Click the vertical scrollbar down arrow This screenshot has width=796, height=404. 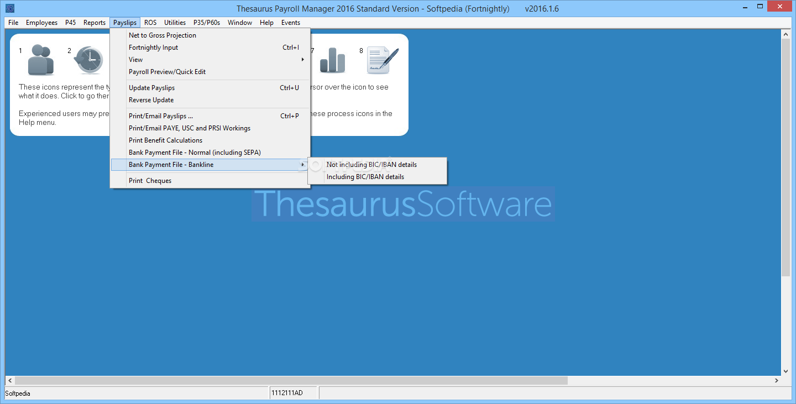pyautogui.click(x=786, y=371)
